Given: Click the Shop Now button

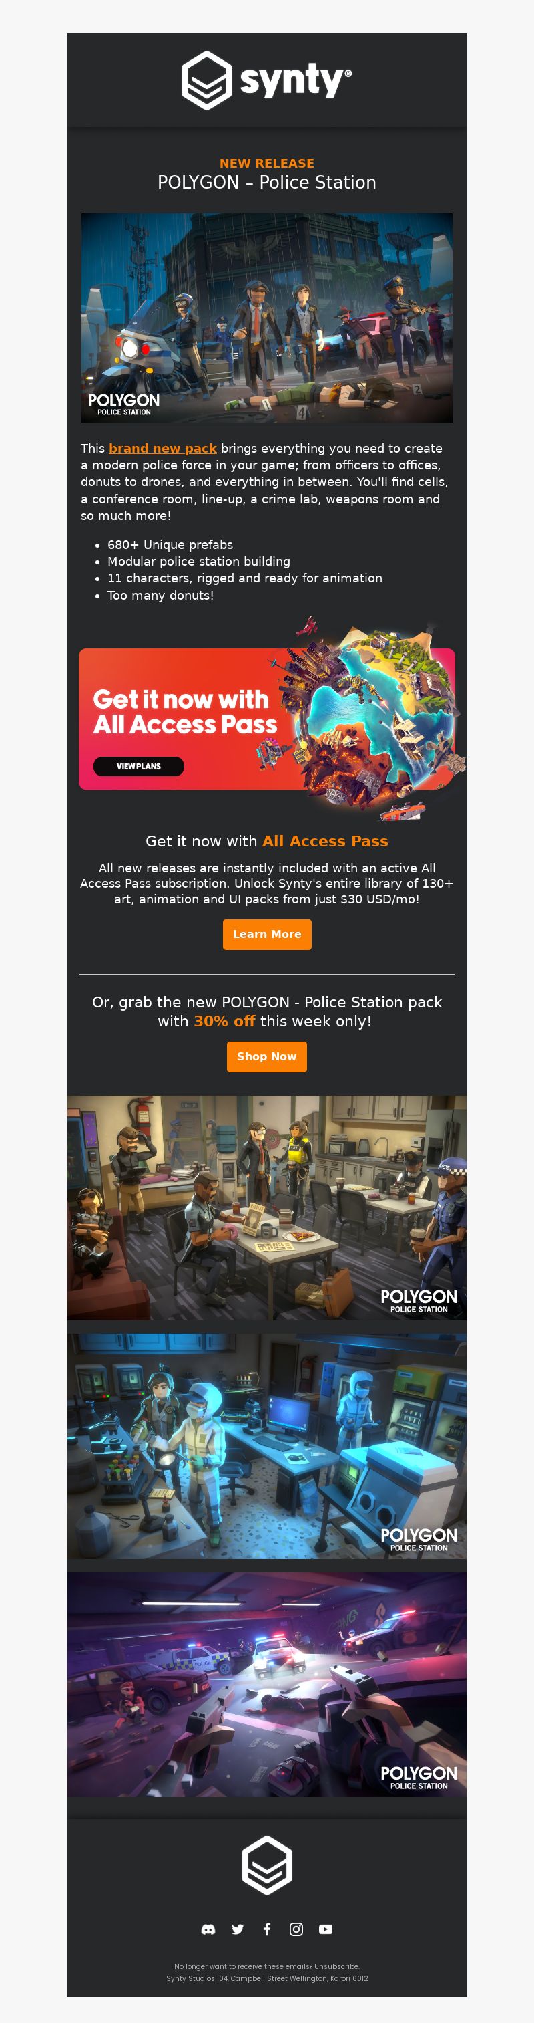Looking at the screenshot, I should click(x=266, y=1056).
